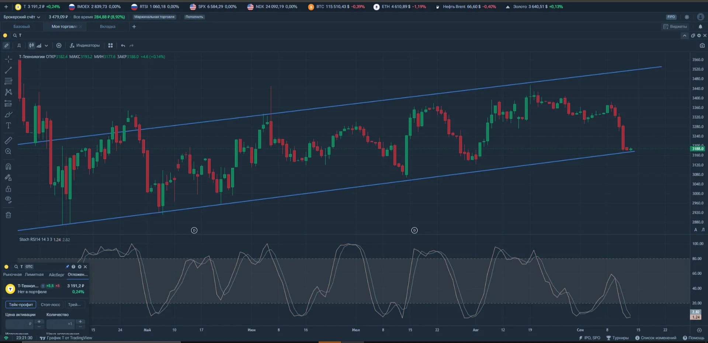Open chart layout templates grid icon

pos(110,45)
